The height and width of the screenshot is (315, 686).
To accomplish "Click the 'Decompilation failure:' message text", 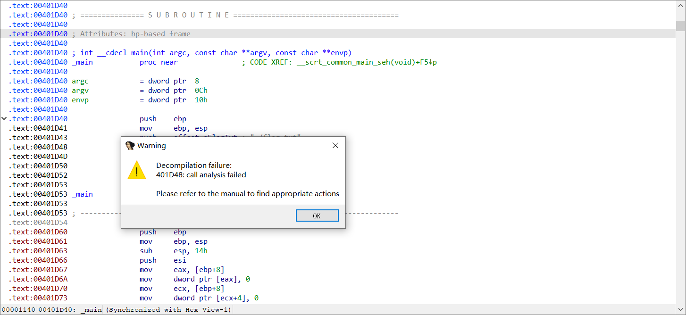I will coord(194,165).
